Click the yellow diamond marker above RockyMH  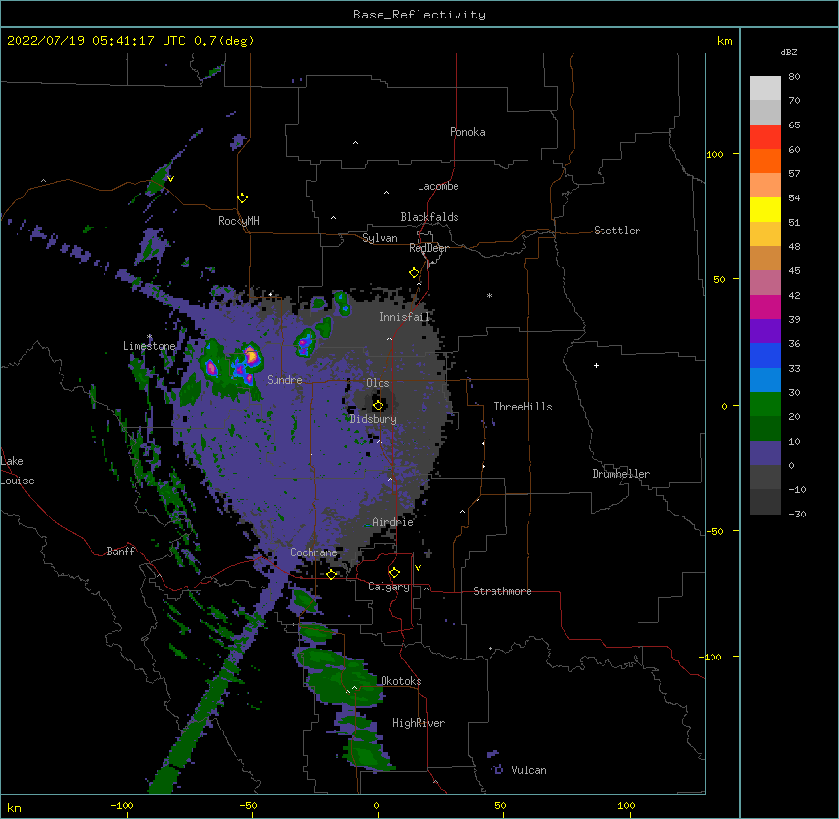242,198
